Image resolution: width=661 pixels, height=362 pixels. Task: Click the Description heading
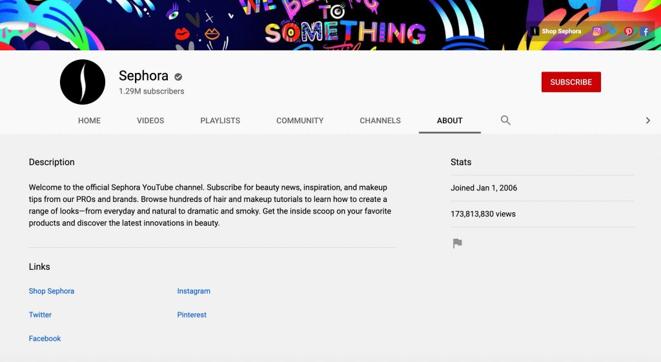(52, 162)
